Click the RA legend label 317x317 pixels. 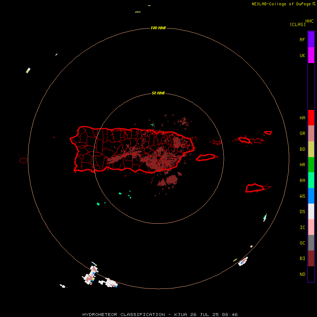point(302,181)
